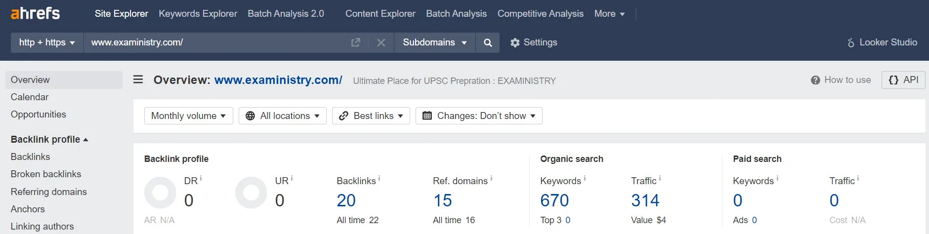Open Monthly volume dropdown
The image size is (929, 234).
[x=188, y=116]
